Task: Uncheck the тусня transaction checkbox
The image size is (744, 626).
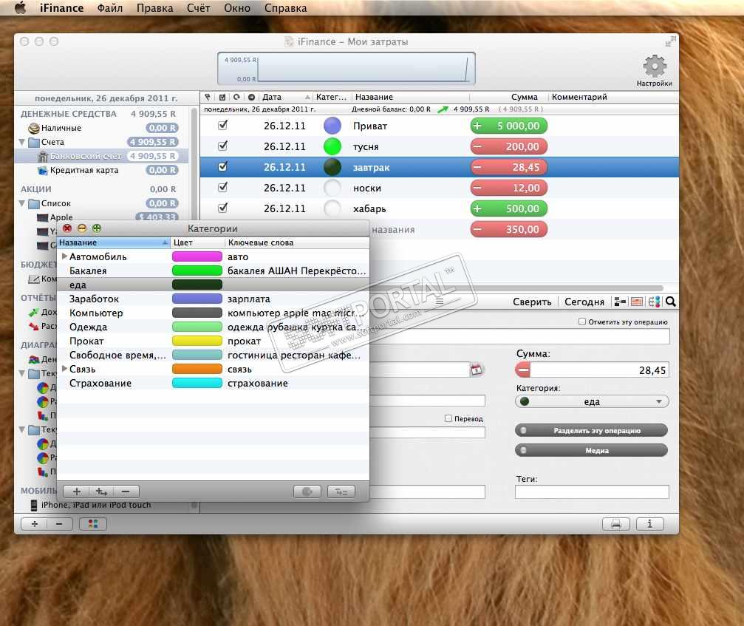Action: (222, 146)
